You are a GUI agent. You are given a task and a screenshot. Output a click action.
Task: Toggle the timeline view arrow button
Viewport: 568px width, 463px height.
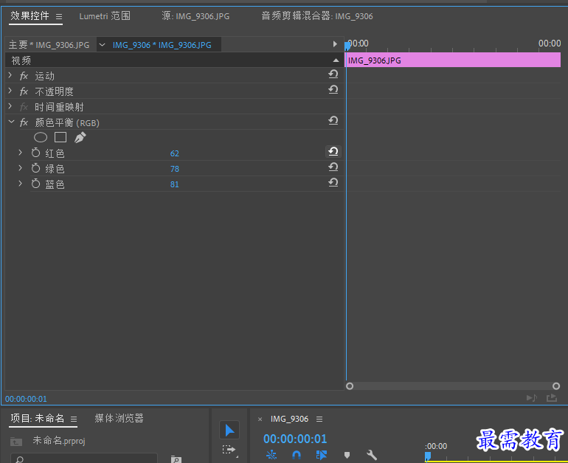[x=335, y=44]
